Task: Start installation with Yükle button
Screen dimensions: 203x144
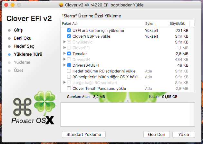Action: click(x=184, y=135)
